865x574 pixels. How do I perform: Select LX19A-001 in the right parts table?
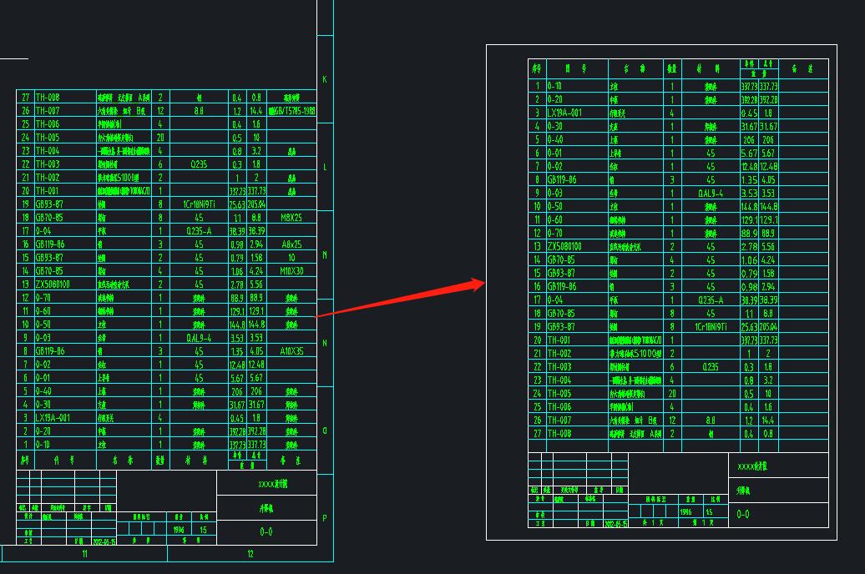click(x=565, y=113)
